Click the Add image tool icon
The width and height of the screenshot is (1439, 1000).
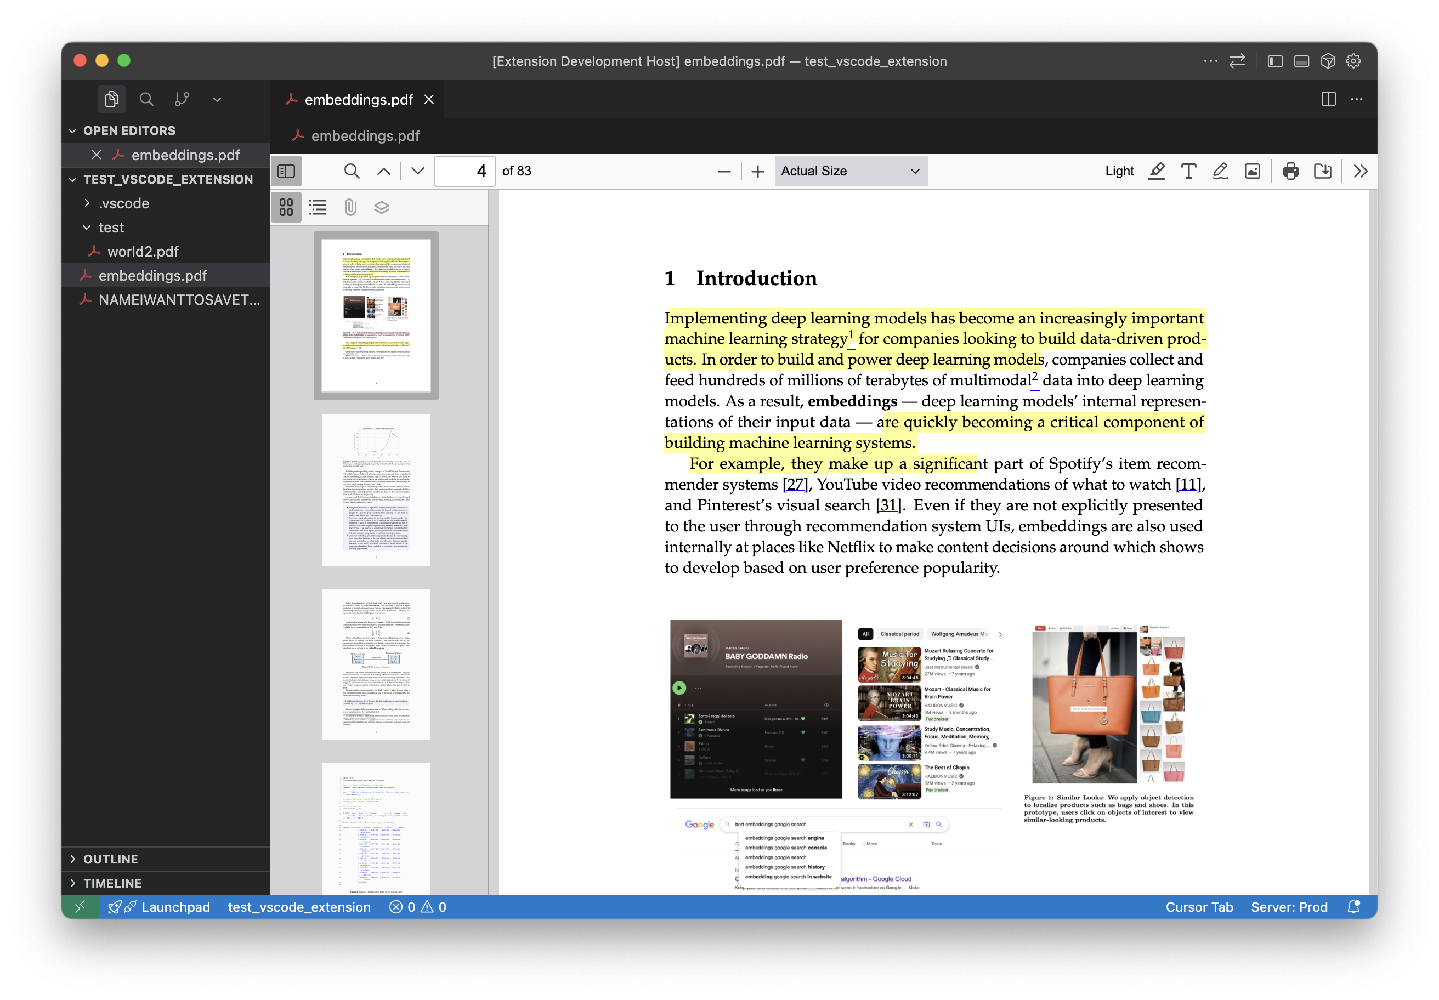click(1251, 171)
